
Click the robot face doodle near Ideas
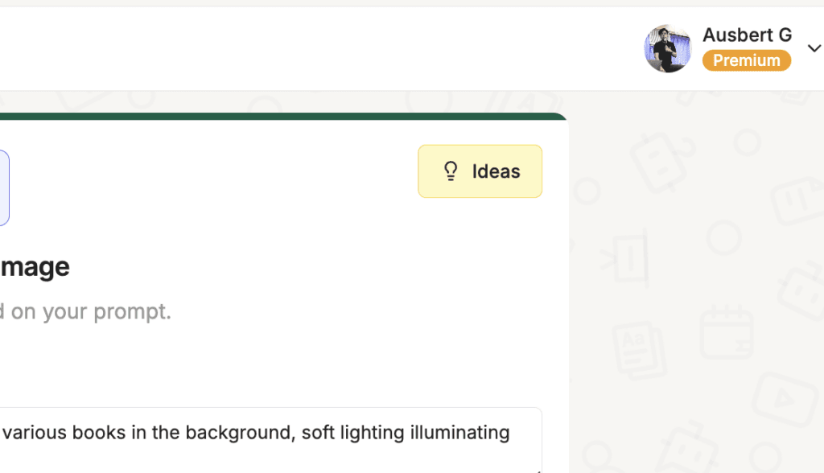661,162
